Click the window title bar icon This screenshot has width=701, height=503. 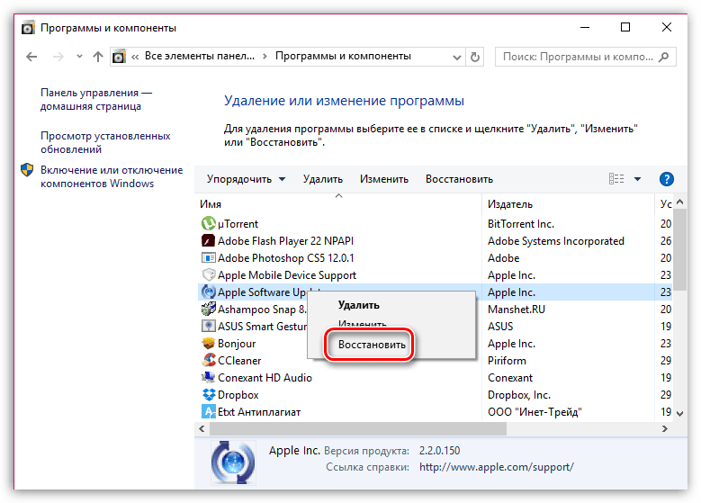[28, 28]
